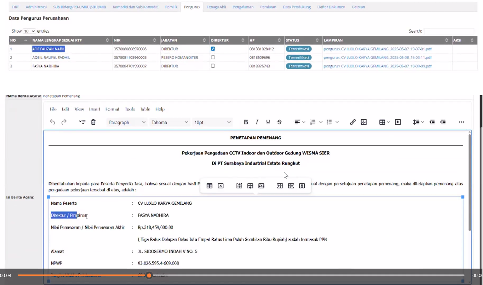Click the trash delete icon in toolbar

point(93,122)
